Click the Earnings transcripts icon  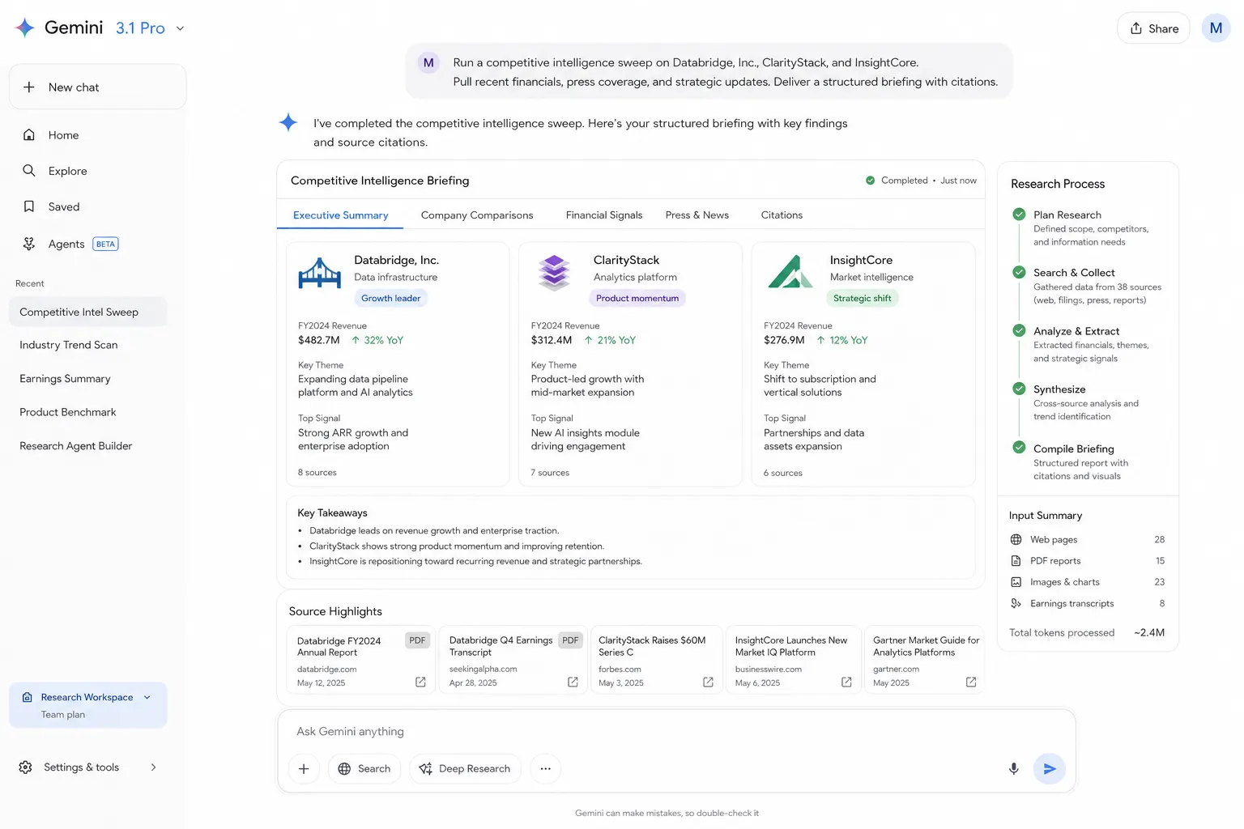(x=1016, y=603)
